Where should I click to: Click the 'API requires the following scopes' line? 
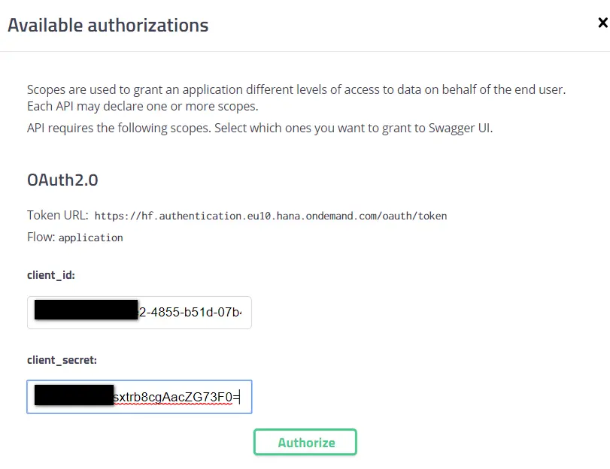[x=259, y=128]
